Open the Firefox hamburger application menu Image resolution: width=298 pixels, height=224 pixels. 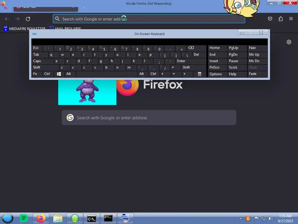[291, 19]
